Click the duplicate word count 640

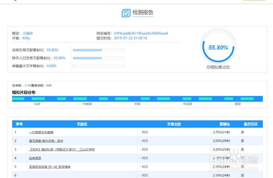pyautogui.click(x=49, y=86)
